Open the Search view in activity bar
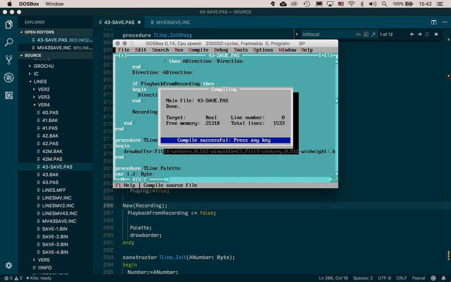This screenshot has width=451, height=282. point(9,42)
